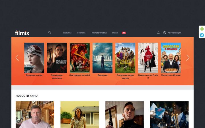Slide carousel to previous with left arrow
Screen dimensions: 205x128
click(17, 57)
